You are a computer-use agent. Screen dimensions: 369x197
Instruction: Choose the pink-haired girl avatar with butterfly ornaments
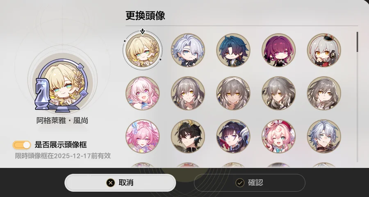coord(142,136)
